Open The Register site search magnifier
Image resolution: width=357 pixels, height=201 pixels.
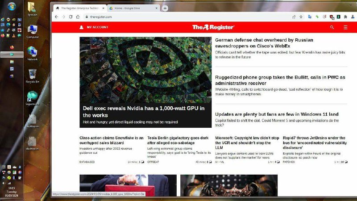click(x=332, y=27)
